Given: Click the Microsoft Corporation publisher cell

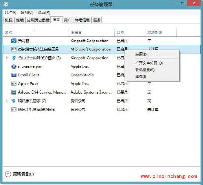Looking at the screenshot, I should 91,49.
